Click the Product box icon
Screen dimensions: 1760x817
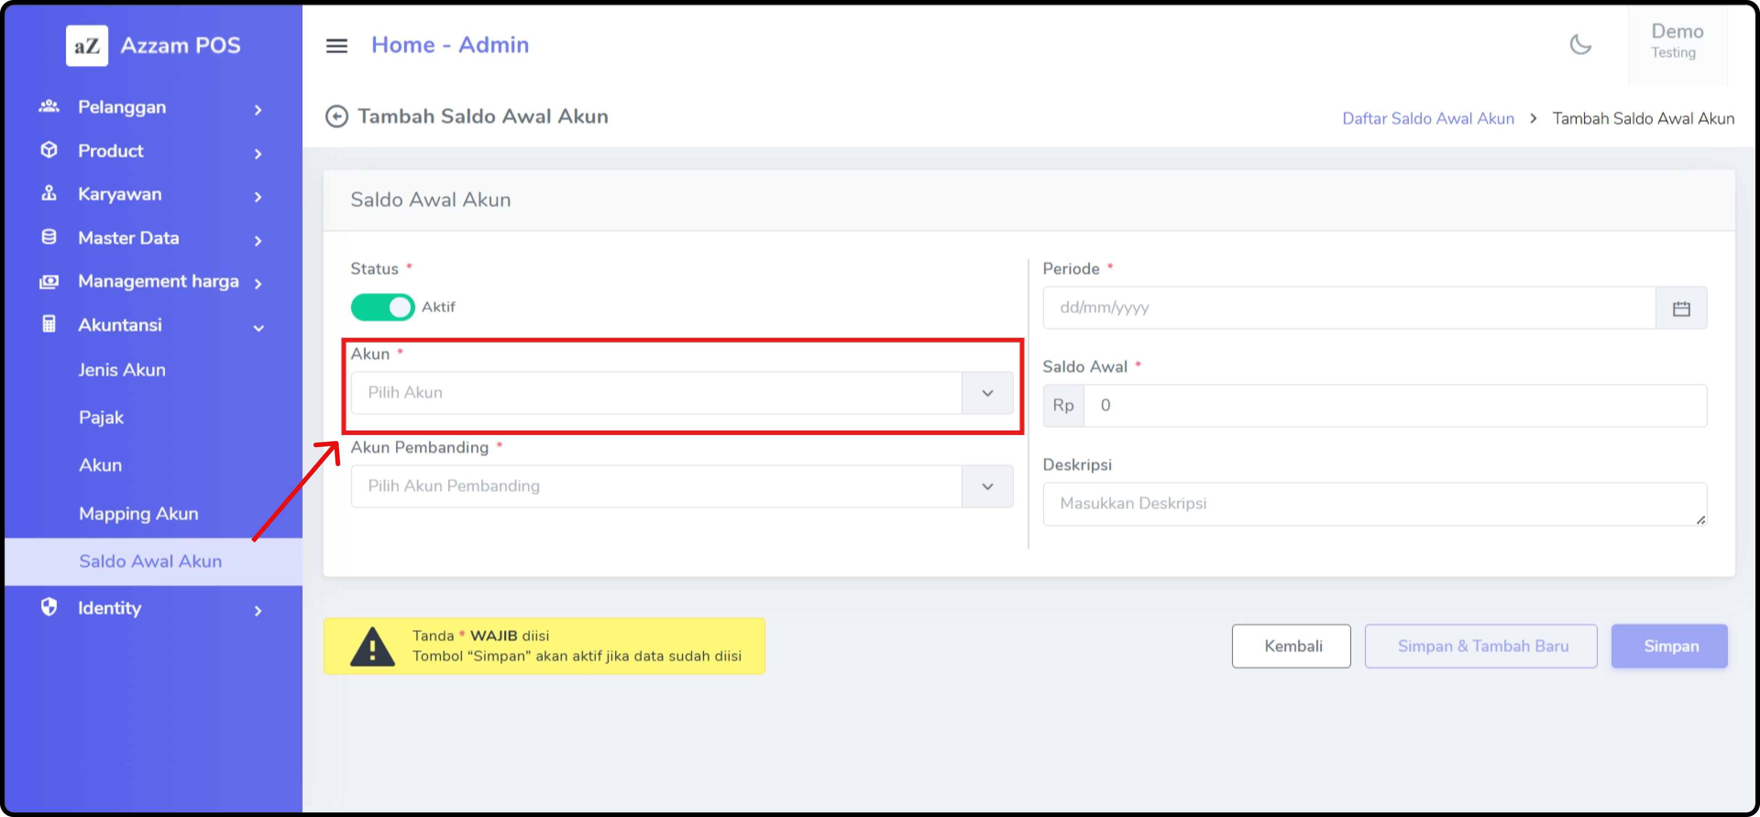[x=49, y=150]
